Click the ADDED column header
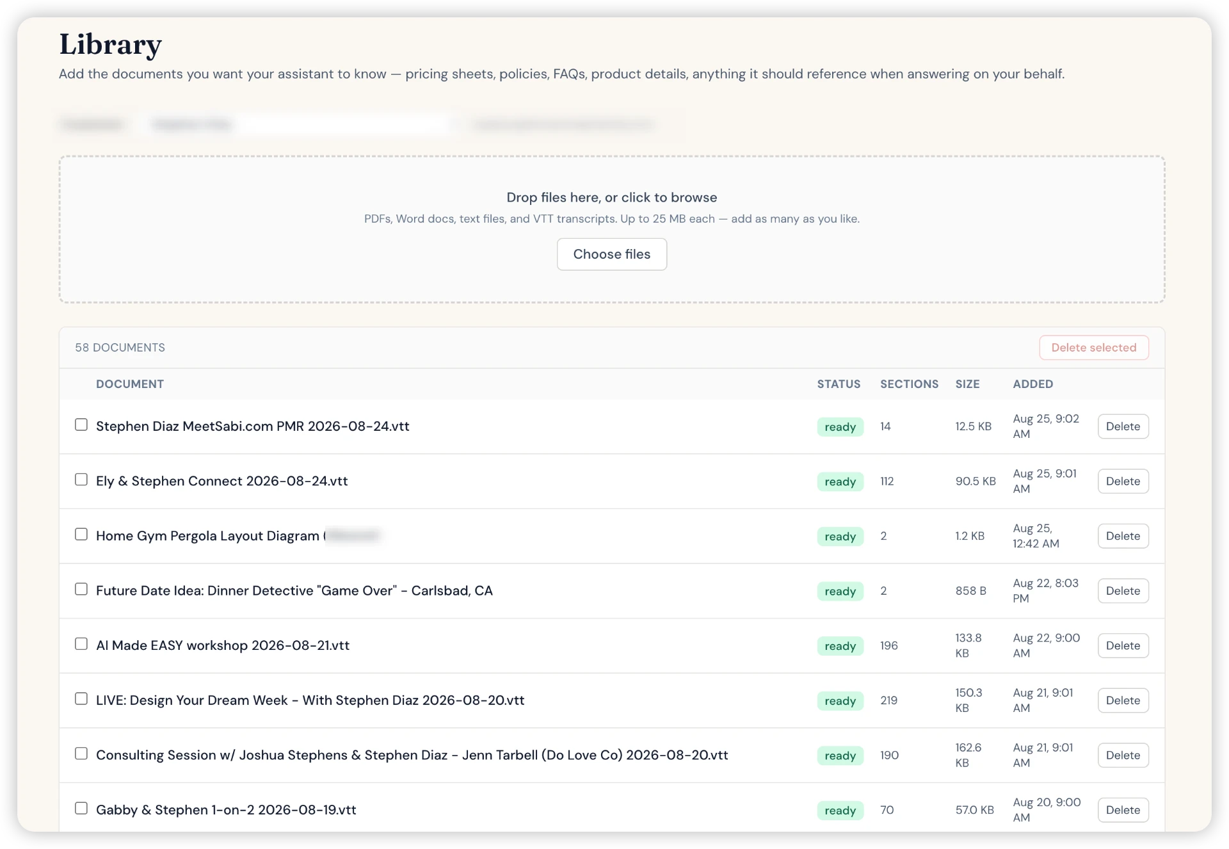Image resolution: width=1229 pixels, height=849 pixels. 1032,384
